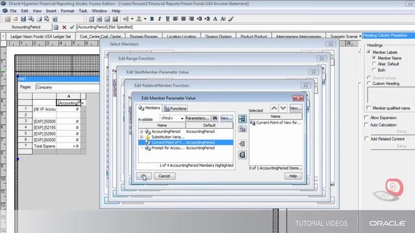Select the Member Labels radio button

pos(369,52)
